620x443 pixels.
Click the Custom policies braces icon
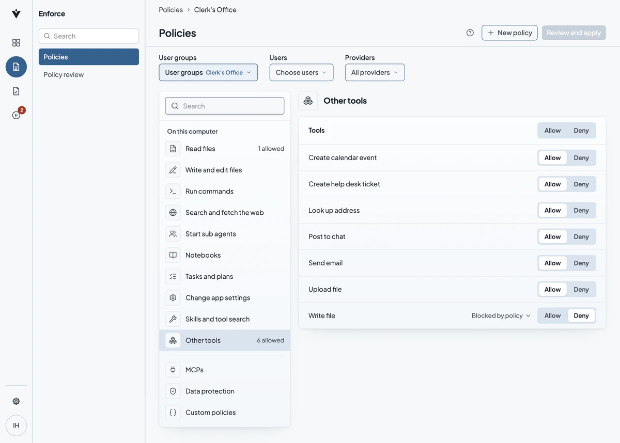click(173, 413)
